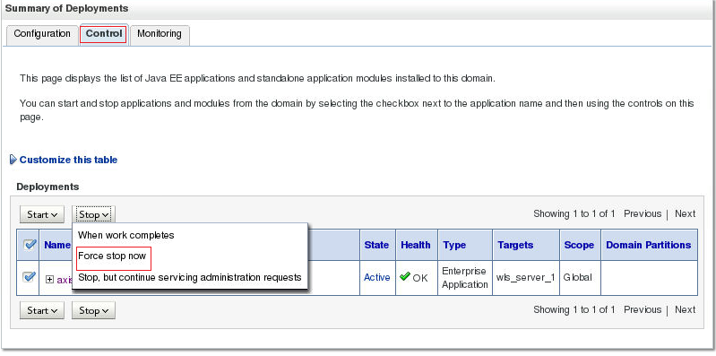Toggle the select-all header checkbox
The width and height of the screenshot is (716, 356).
coord(29,245)
